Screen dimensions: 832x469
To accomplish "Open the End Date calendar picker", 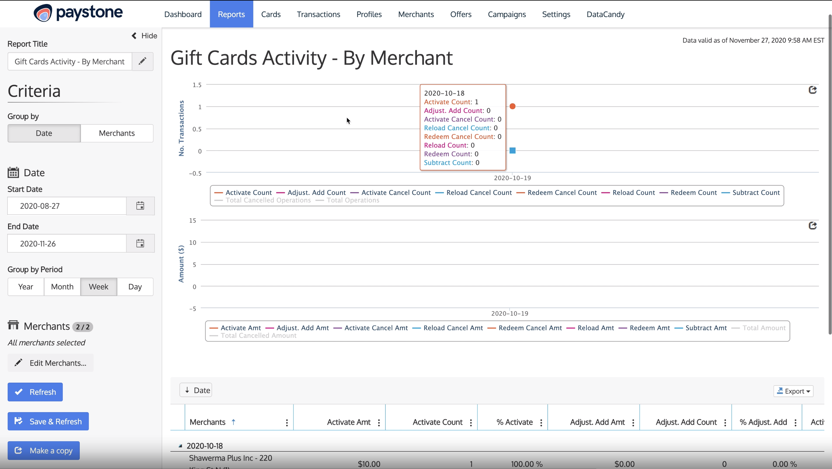I will 140,243.
